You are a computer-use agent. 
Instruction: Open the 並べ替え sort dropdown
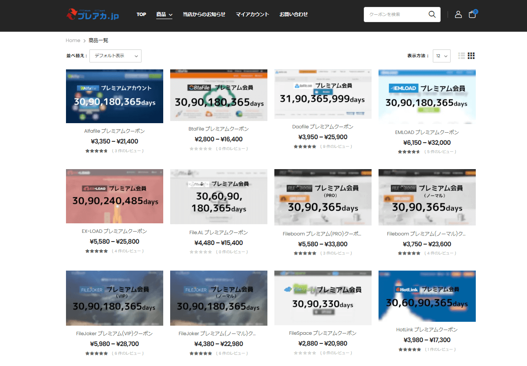[115, 56]
